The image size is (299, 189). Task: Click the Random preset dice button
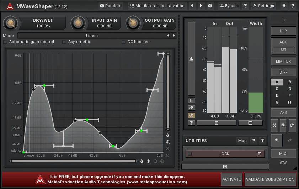[x=111, y=6]
